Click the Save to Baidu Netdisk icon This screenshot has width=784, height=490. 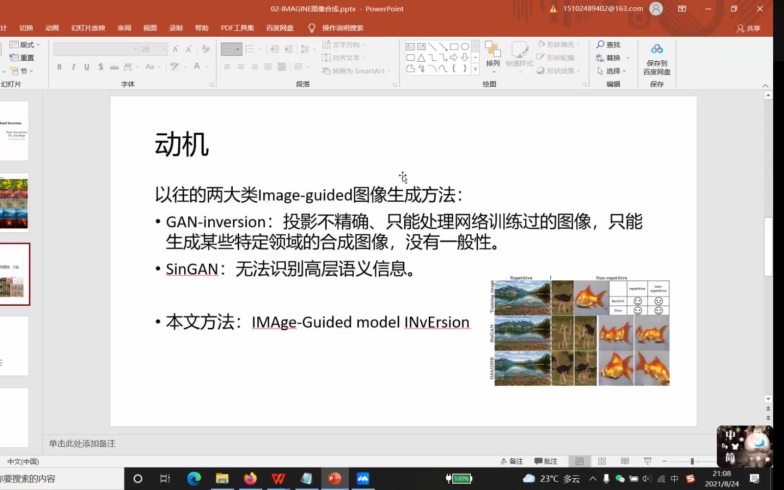point(657,49)
